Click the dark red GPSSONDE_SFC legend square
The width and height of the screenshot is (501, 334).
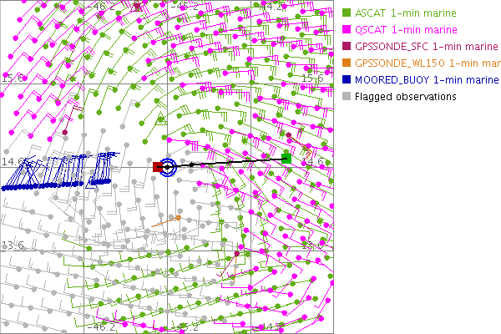(347, 47)
